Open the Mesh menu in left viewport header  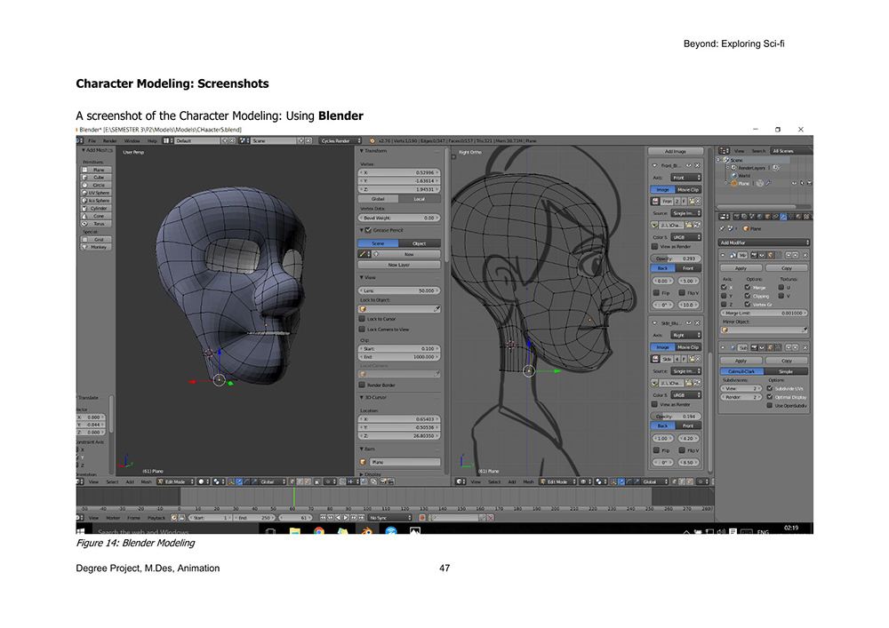click(x=147, y=482)
